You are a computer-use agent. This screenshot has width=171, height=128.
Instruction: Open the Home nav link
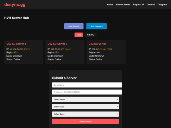click(x=110, y=4)
